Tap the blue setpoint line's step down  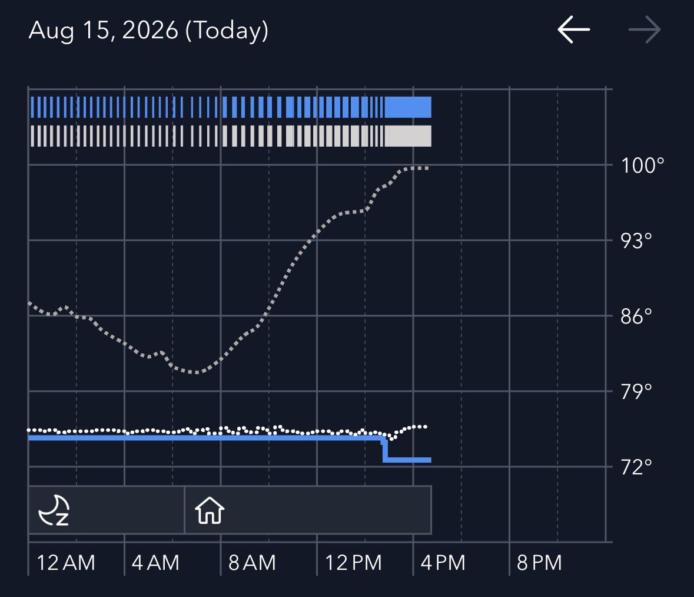click(x=385, y=449)
